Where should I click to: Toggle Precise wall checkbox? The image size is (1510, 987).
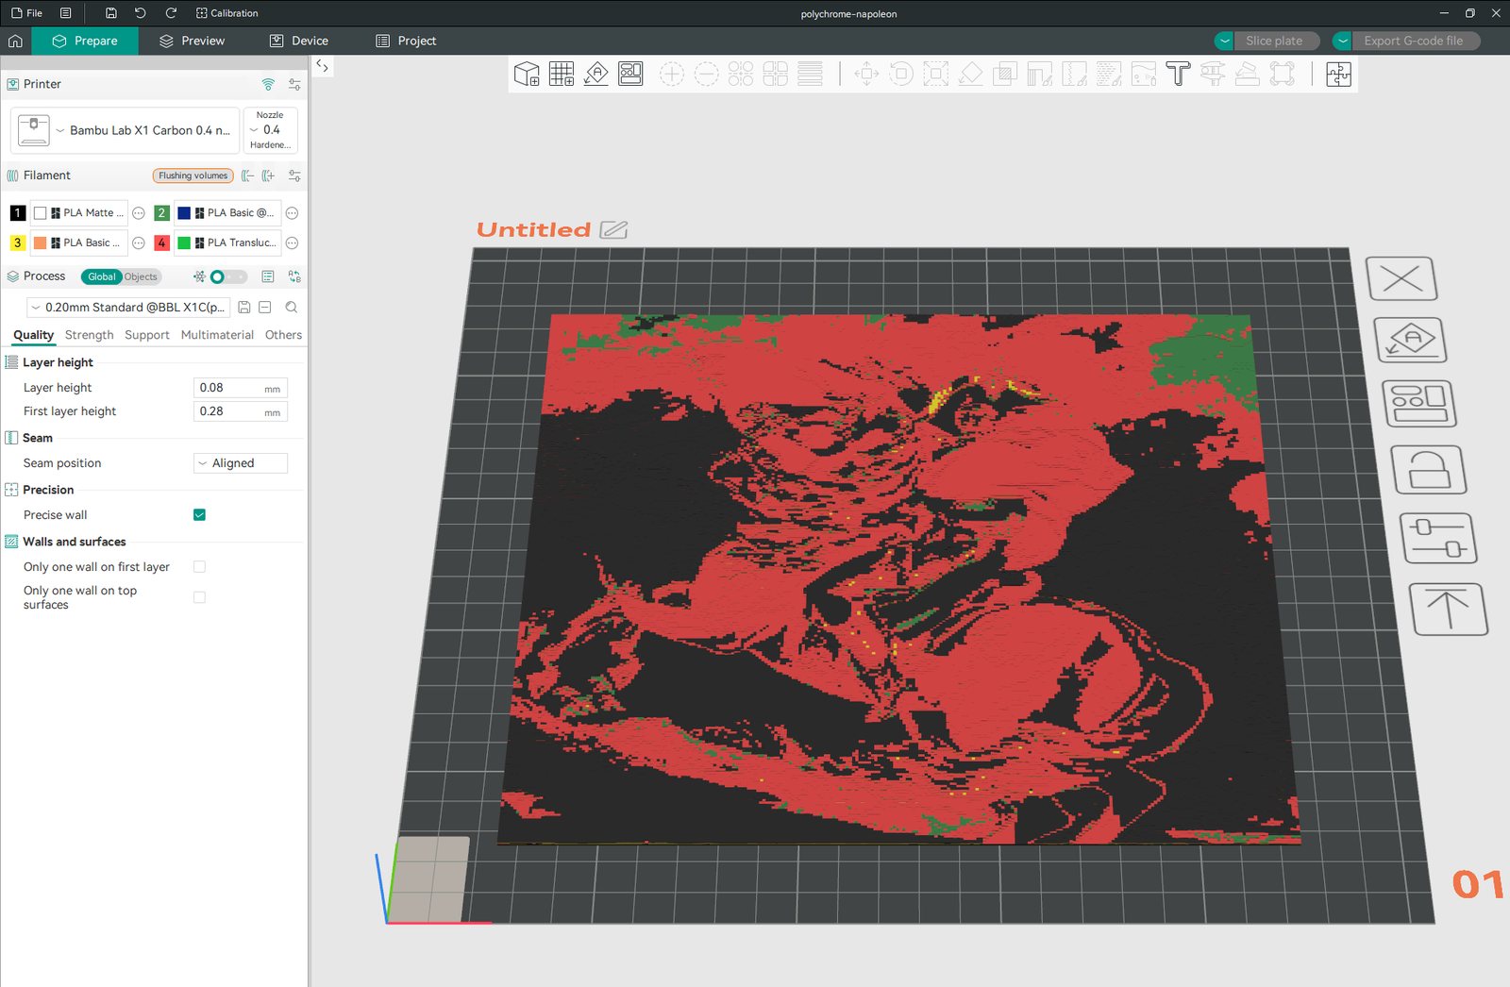click(199, 515)
